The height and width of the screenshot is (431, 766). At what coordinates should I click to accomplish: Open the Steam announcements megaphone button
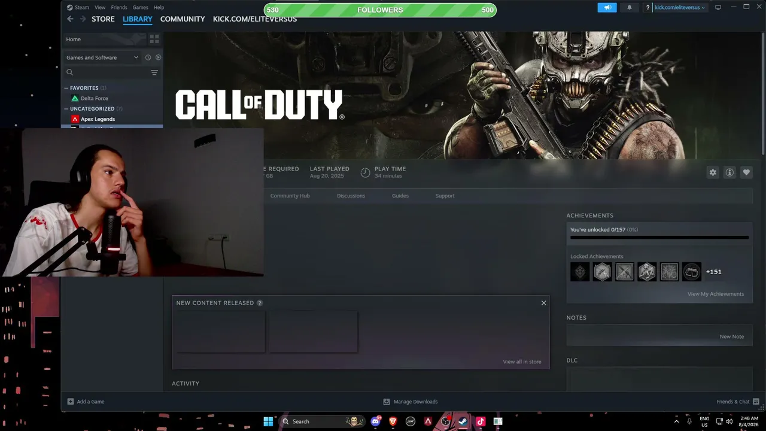[x=607, y=7]
